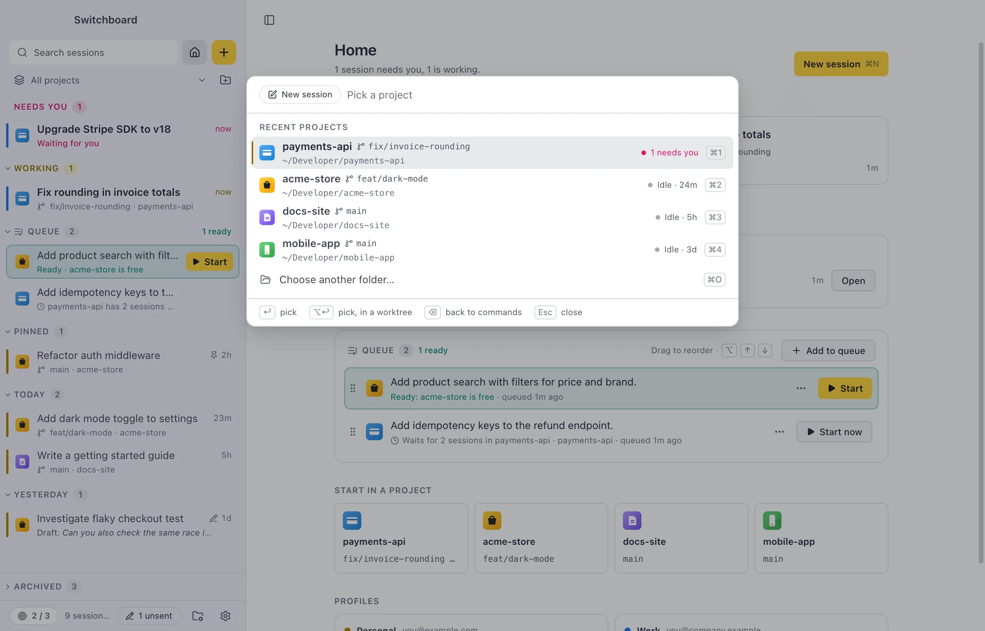Click the All projects layers icon
The width and height of the screenshot is (985, 631).
pos(19,80)
